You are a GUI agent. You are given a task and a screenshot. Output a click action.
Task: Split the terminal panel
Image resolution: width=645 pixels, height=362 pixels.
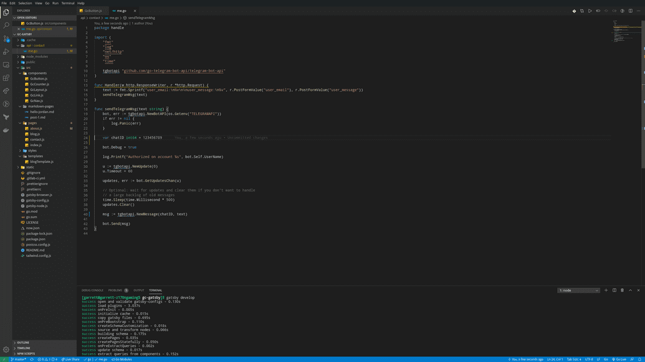(x=614, y=290)
